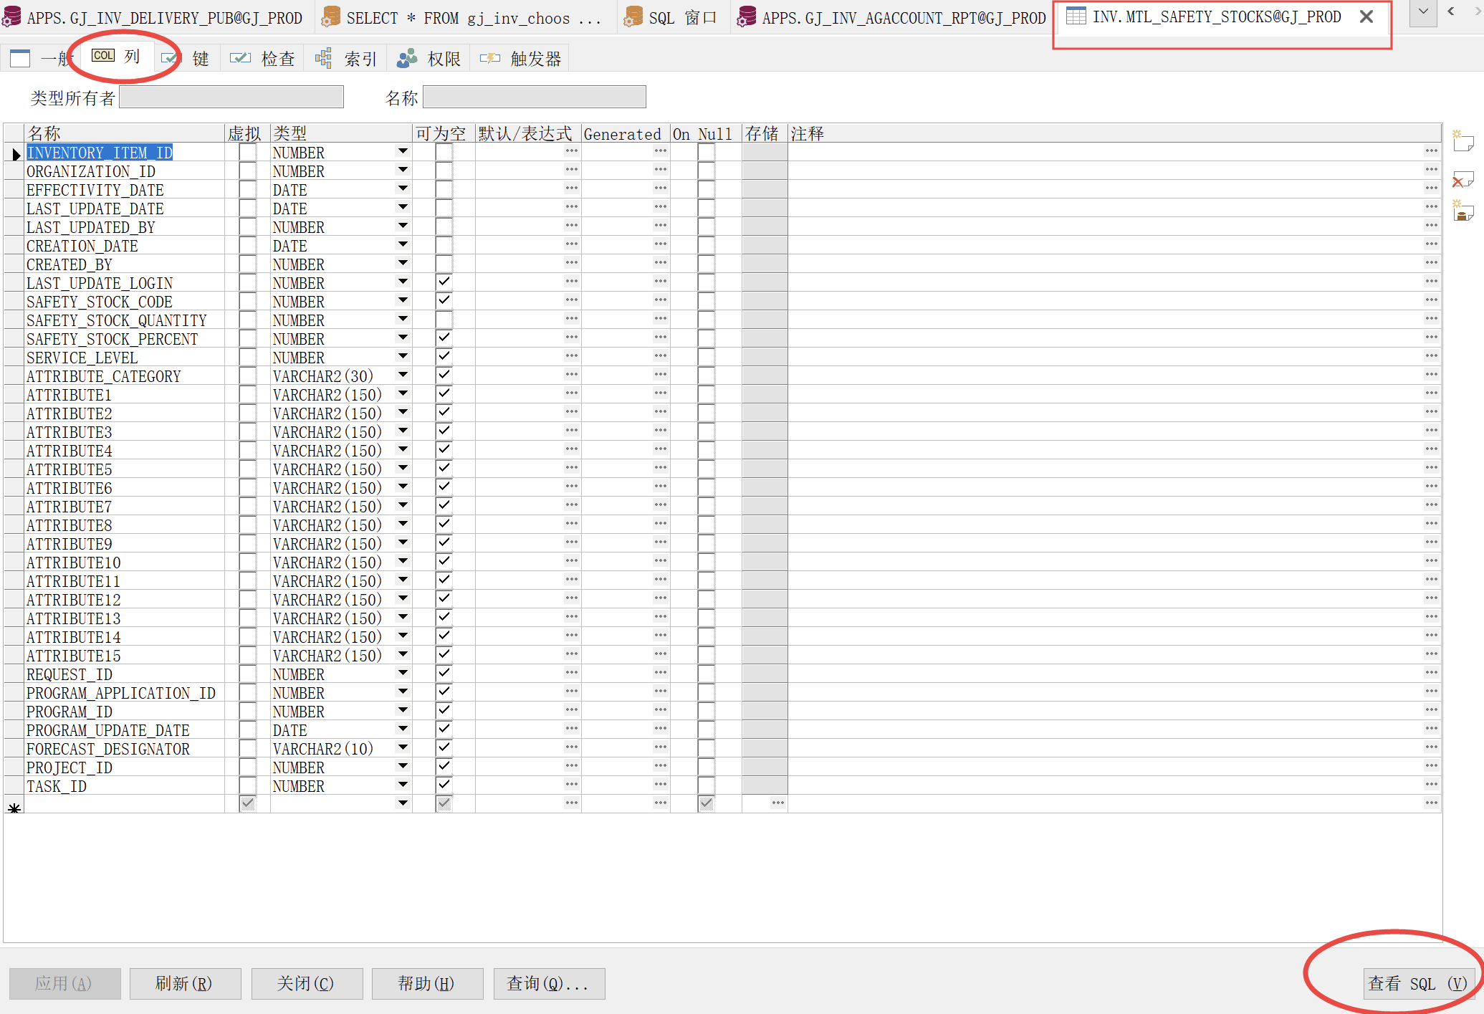Open comment editor for INVENTORY_ITEM_ID row

pos(1431,151)
